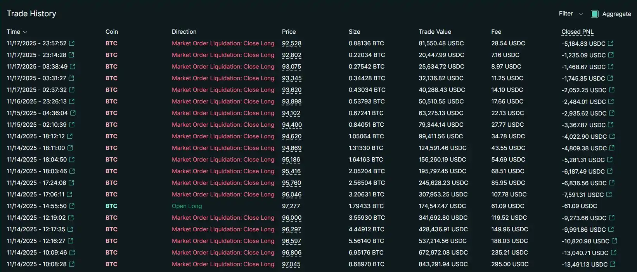
Task: Click the 1.79433 BTC size cell
Action: [x=366, y=206]
